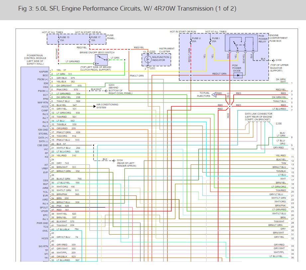Click the G104 ground symbol
The width and height of the screenshot is (306, 270).
click(x=114, y=160)
